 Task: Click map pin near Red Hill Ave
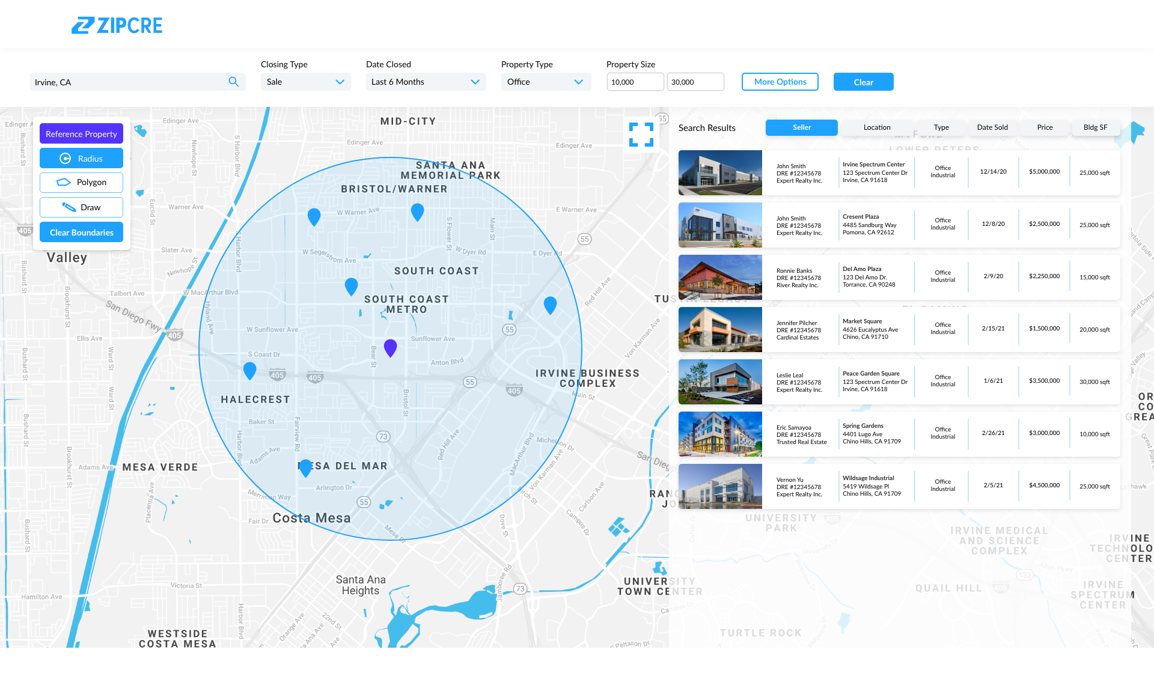click(x=550, y=305)
